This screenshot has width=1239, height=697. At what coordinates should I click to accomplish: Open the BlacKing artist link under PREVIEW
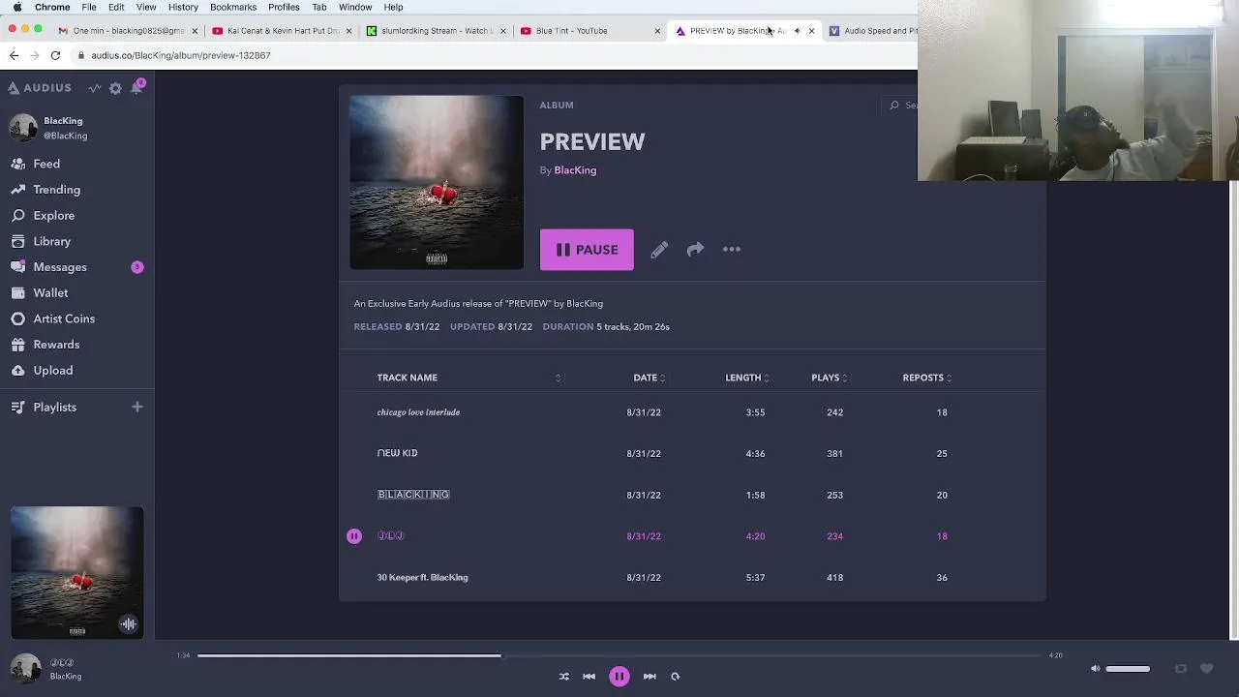click(x=575, y=170)
